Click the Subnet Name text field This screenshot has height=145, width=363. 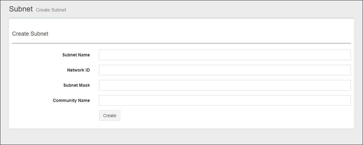point(225,55)
